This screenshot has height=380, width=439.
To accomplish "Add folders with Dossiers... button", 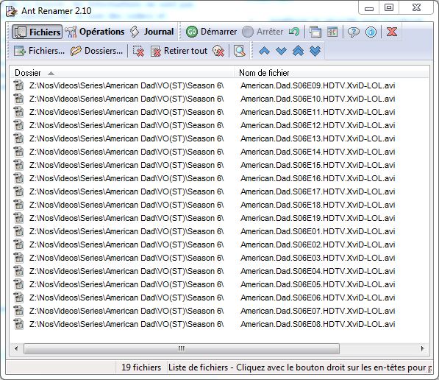I will click(96, 51).
